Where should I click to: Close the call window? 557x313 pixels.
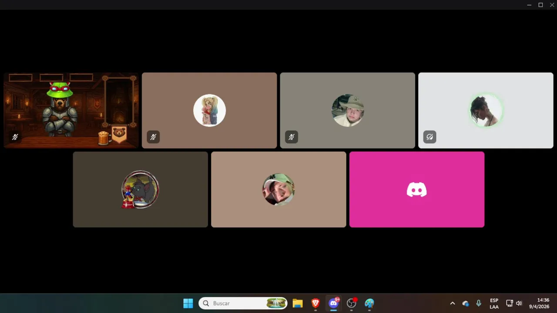pos(552,5)
